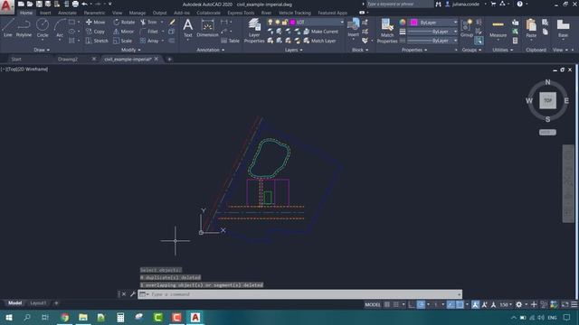Click Match Layer button
This screenshot has height=325, width=579.
click(319, 41)
